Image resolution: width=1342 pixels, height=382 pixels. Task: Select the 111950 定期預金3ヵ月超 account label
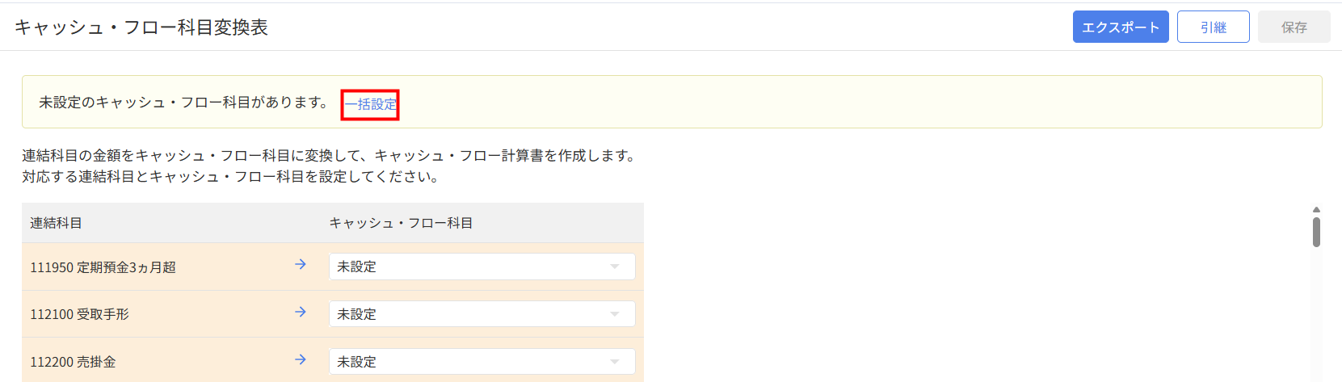(x=103, y=267)
